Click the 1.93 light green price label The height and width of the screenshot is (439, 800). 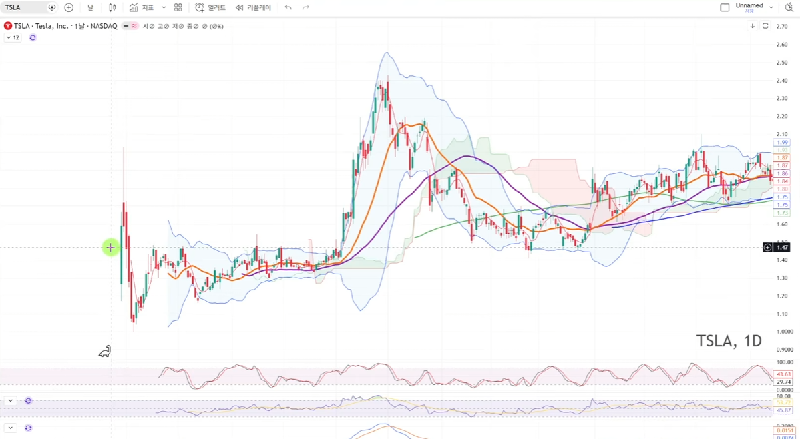click(x=781, y=150)
